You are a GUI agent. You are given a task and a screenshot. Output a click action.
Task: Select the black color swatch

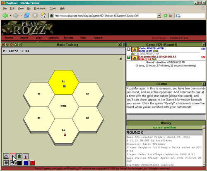click(x=19, y=163)
